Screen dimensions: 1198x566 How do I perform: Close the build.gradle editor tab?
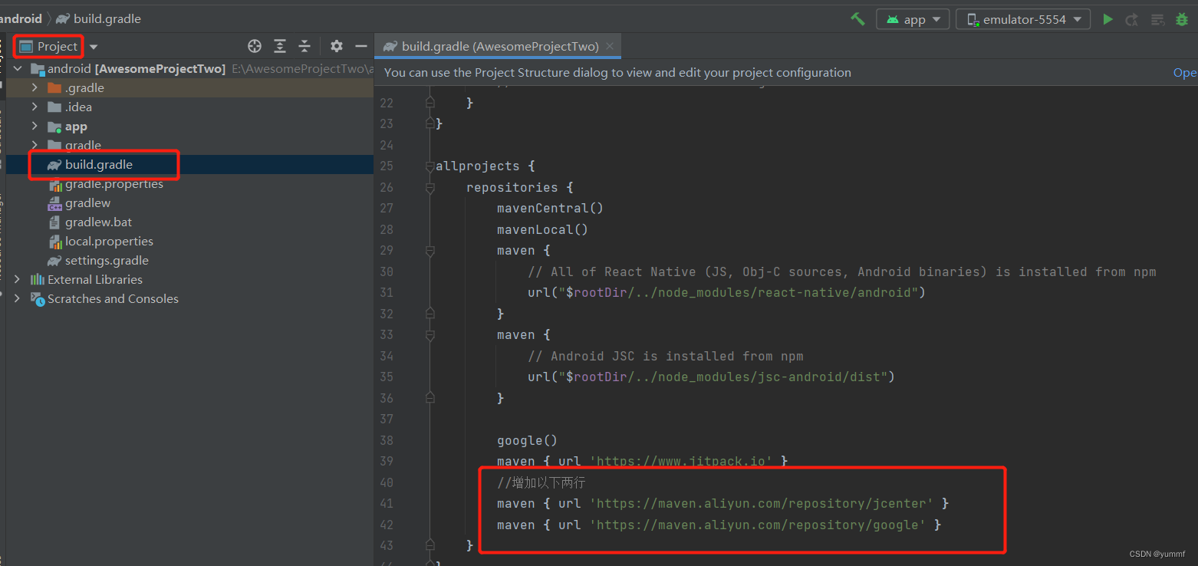point(610,46)
